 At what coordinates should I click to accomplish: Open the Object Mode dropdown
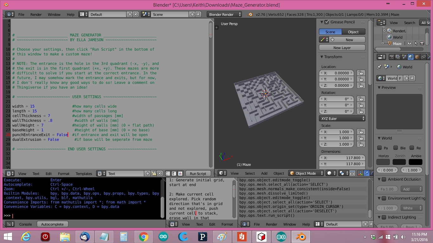(x=306, y=173)
